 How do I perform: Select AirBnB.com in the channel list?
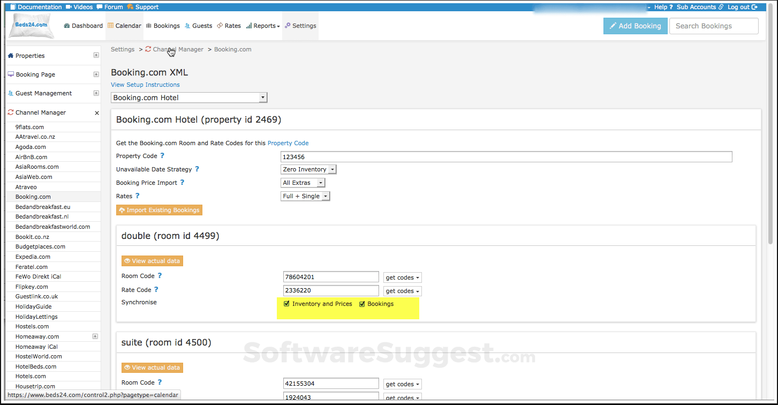pyautogui.click(x=31, y=157)
